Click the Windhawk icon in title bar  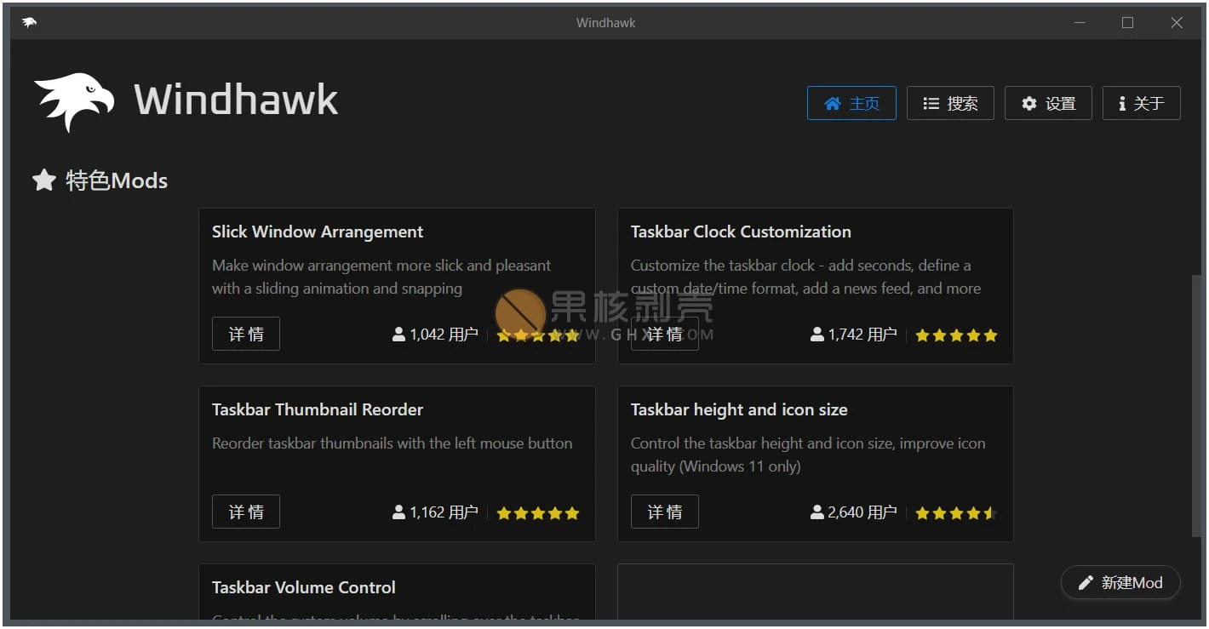29,23
